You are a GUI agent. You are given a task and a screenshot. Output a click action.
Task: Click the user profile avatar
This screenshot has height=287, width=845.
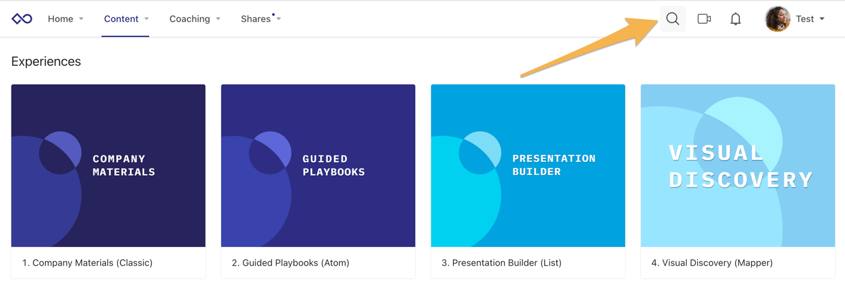point(777,19)
